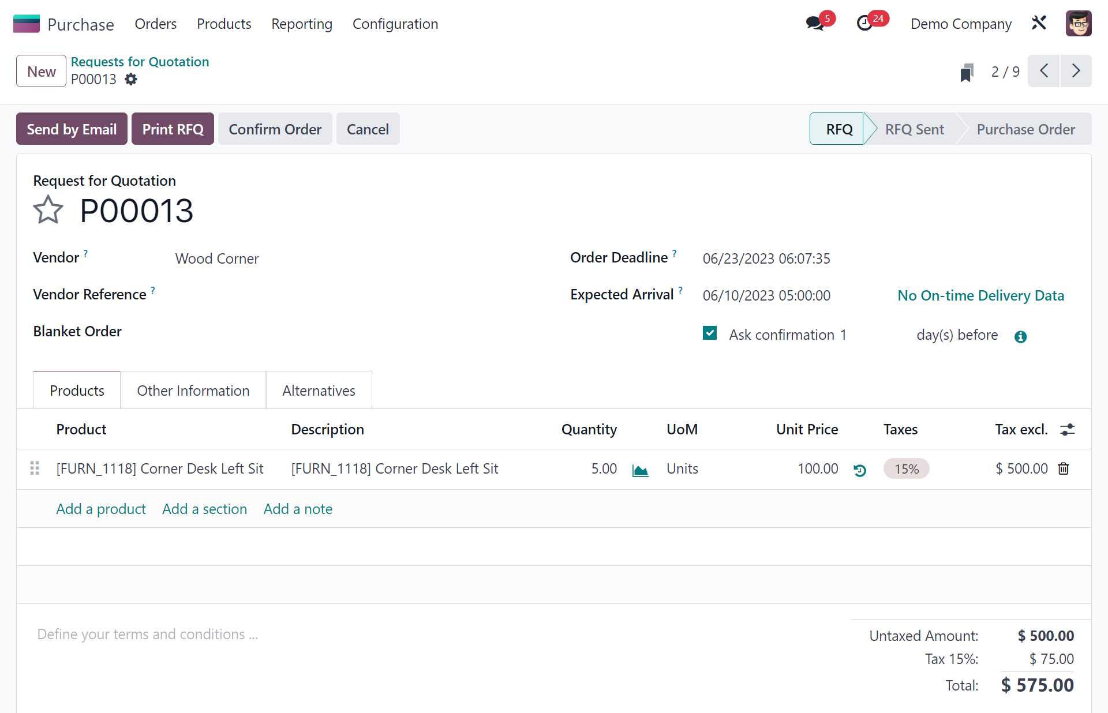Image resolution: width=1108 pixels, height=713 pixels.
Task: Open the Configuration menu
Action: [x=395, y=24]
